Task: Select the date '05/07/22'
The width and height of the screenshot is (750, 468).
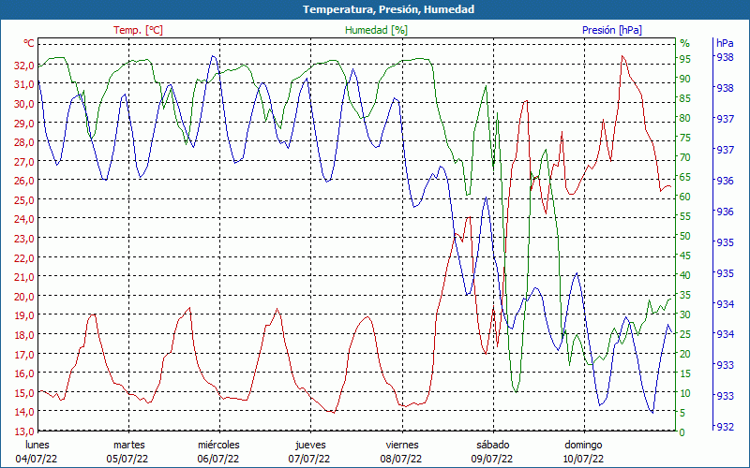Action: click(127, 459)
